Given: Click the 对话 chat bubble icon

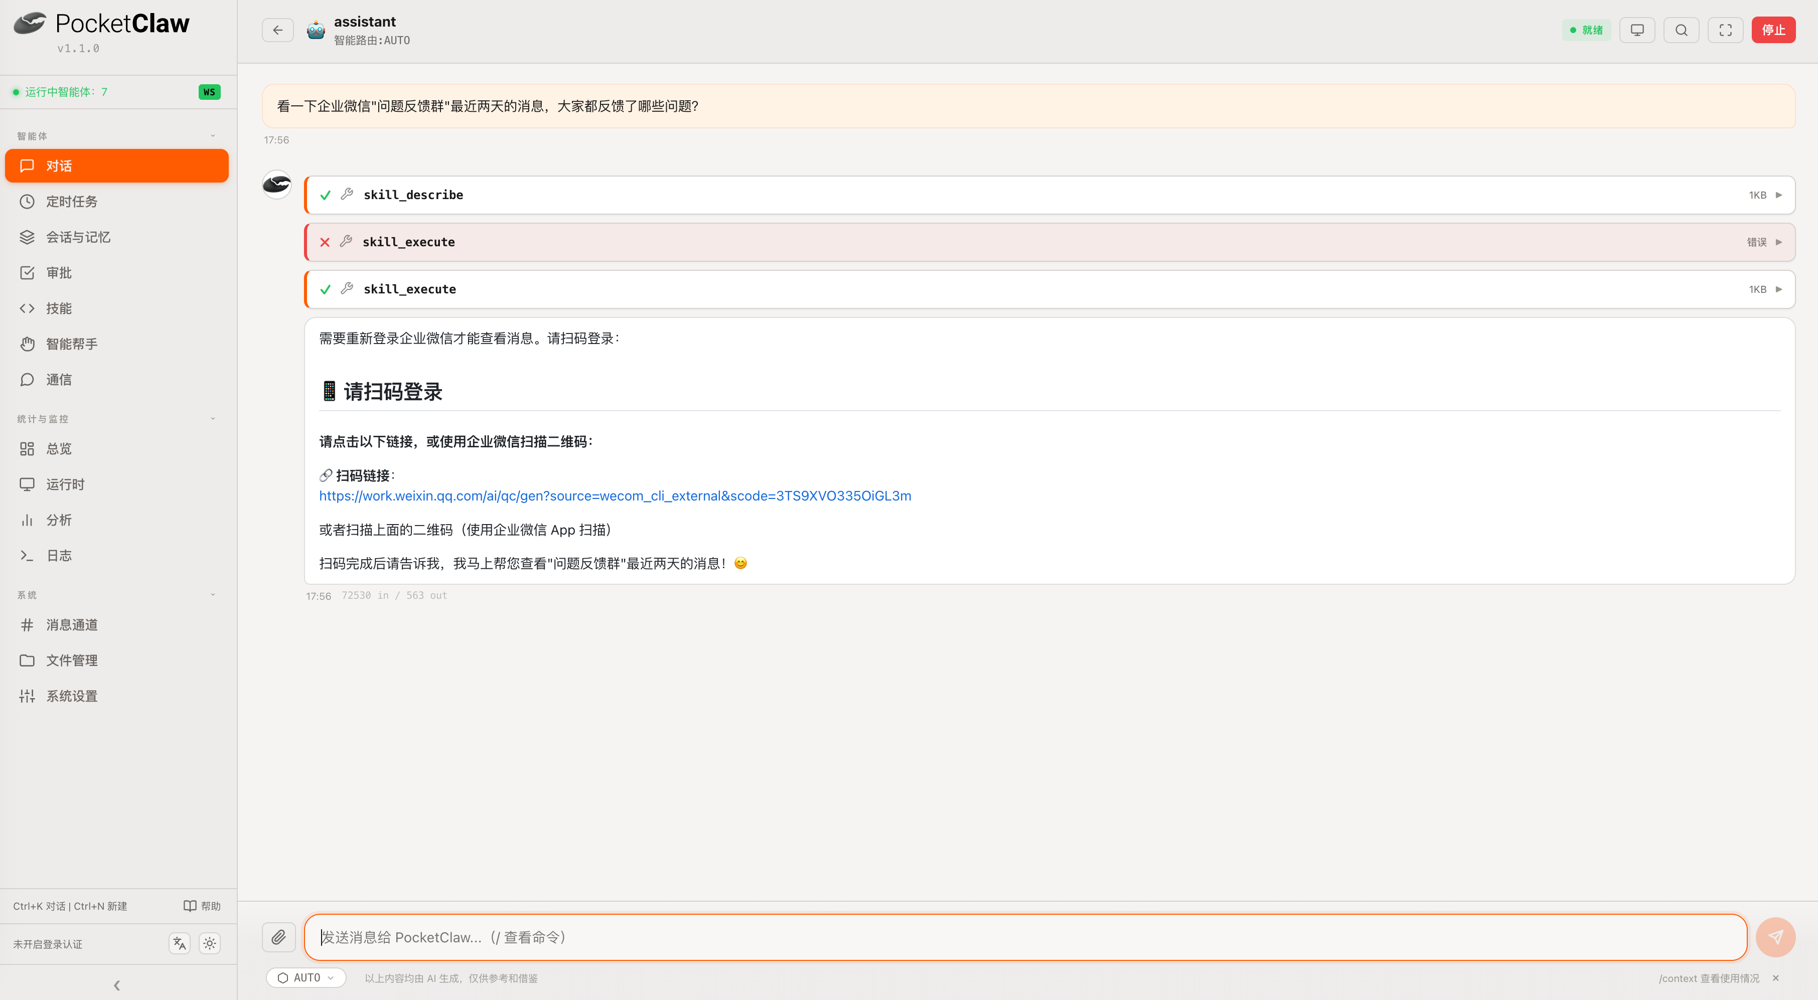Looking at the screenshot, I should 27,166.
